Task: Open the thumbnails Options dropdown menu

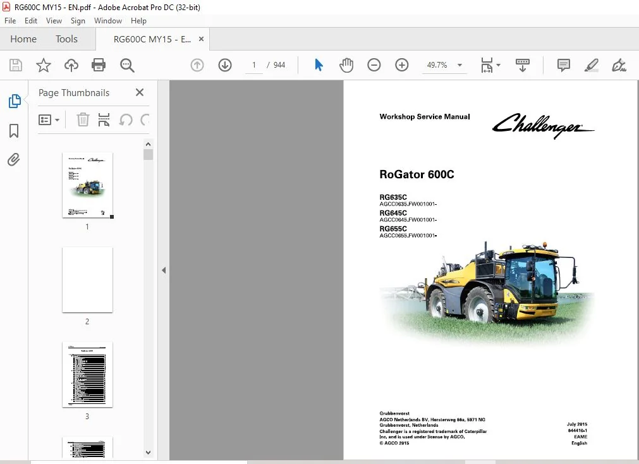Action: pyautogui.click(x=49, y=120)
